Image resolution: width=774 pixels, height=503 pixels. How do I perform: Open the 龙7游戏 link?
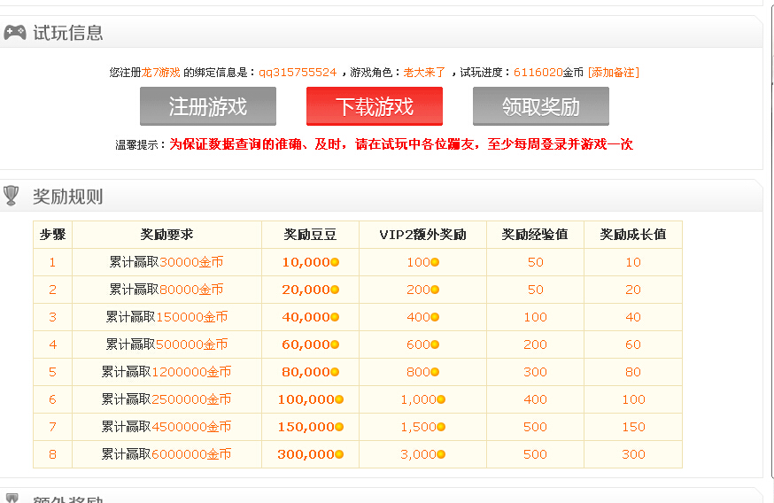[x=160, y=73]
